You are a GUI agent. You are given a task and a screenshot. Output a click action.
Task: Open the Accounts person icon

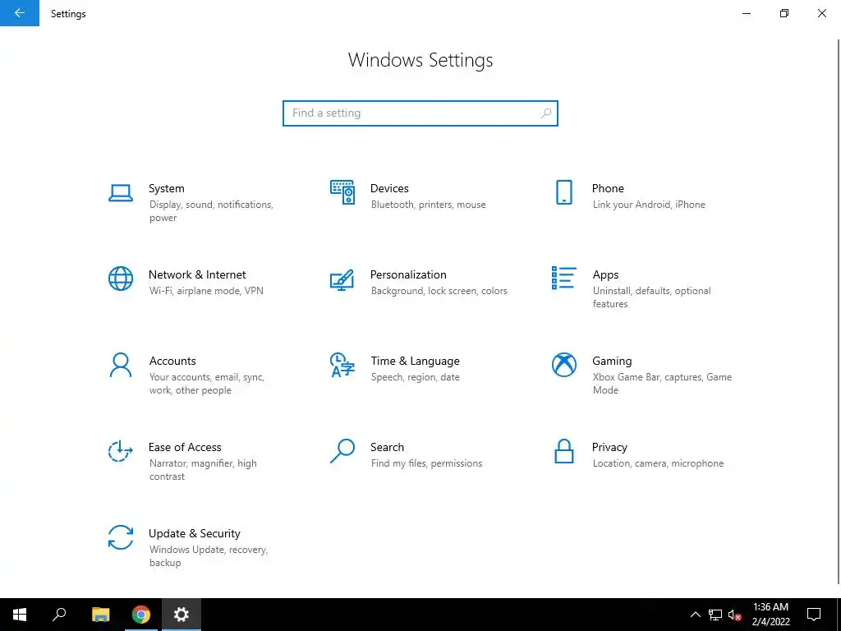121,365
